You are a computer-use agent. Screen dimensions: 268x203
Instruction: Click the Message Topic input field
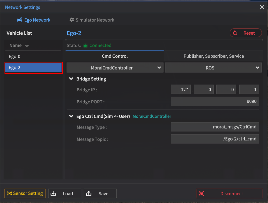(215, 139)
